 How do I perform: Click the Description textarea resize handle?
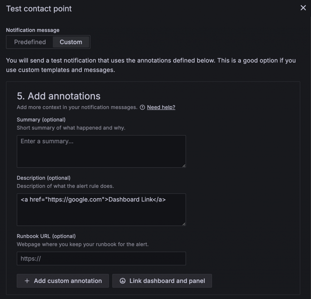[x=184, y=224]
